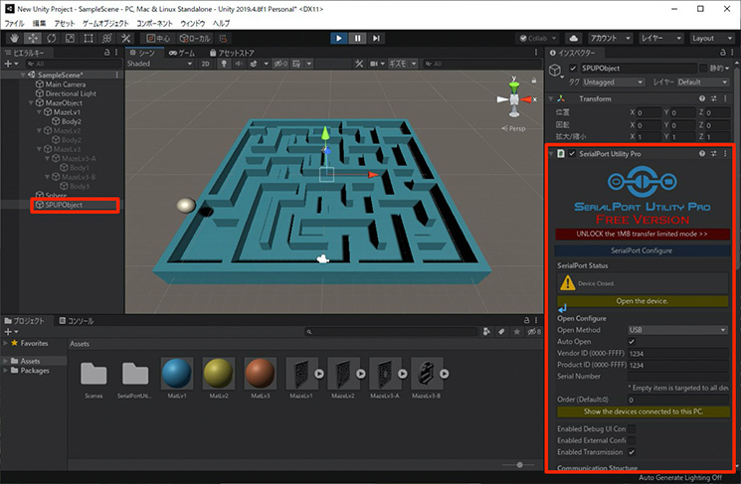Screen dimensions: 741x484
Task: Open the custom editor tools icon
Action: pos(125,38)
